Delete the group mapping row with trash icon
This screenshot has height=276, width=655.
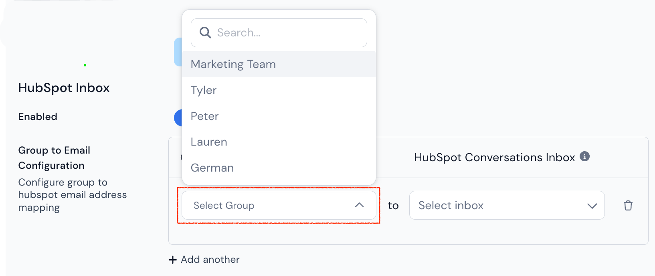(x=628, y=205)
